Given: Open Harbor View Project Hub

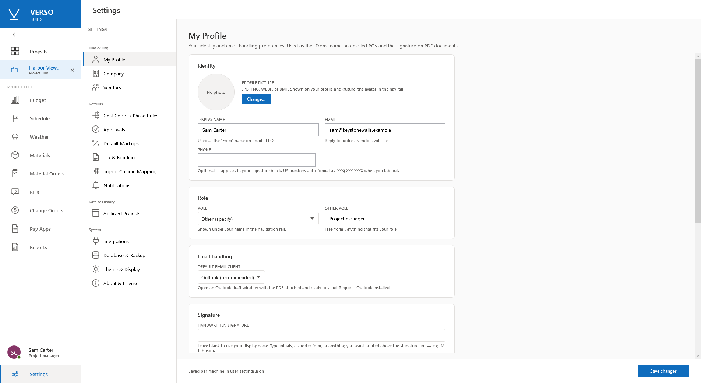Looking at the screenshot, I should pos(40,70).
